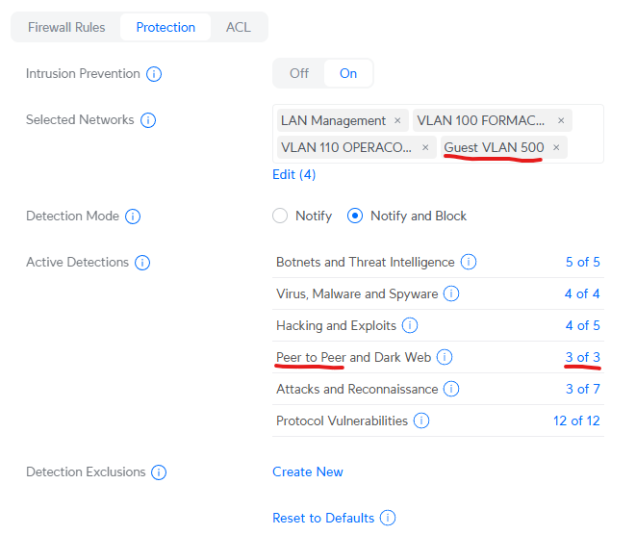Remove Guest VLAN 500 from networks

click(556, 148)
